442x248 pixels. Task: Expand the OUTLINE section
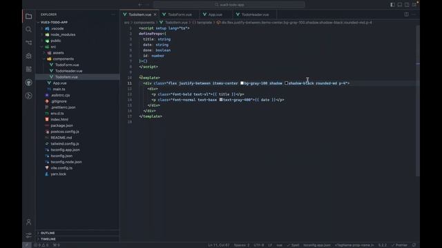pos(77,233)
